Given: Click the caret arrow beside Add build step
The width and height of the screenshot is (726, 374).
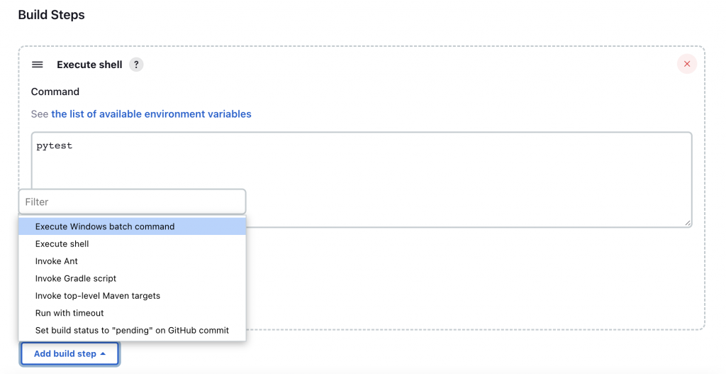Looking at the screenshot, I should [x=103, y=353].
